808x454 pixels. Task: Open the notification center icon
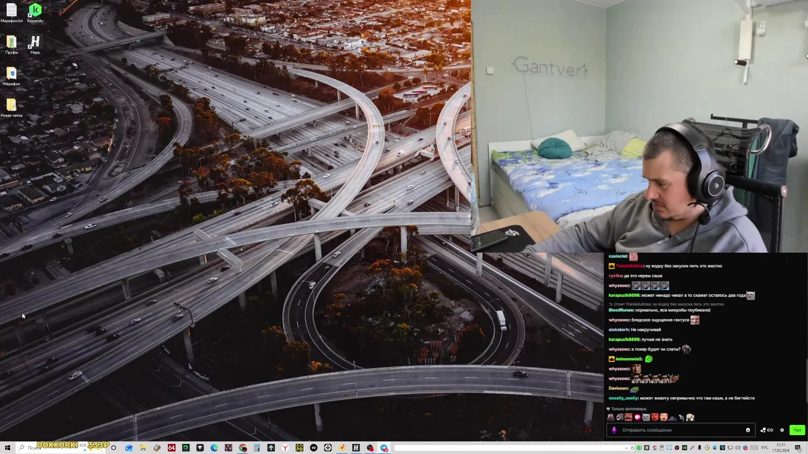pyautogui.click(x=798, y=448)
